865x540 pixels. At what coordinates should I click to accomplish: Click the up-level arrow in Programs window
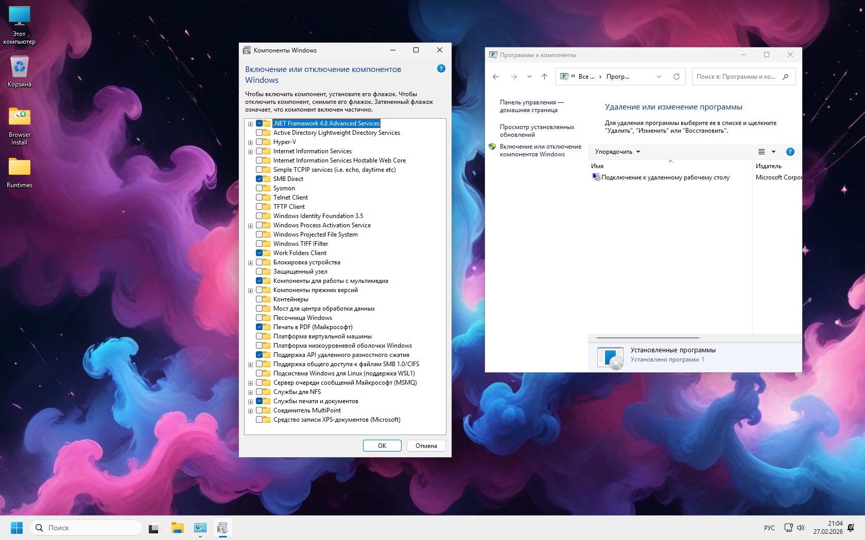[544, 77]
